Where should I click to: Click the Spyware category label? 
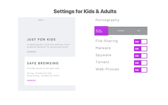click(x=103, y=55)
